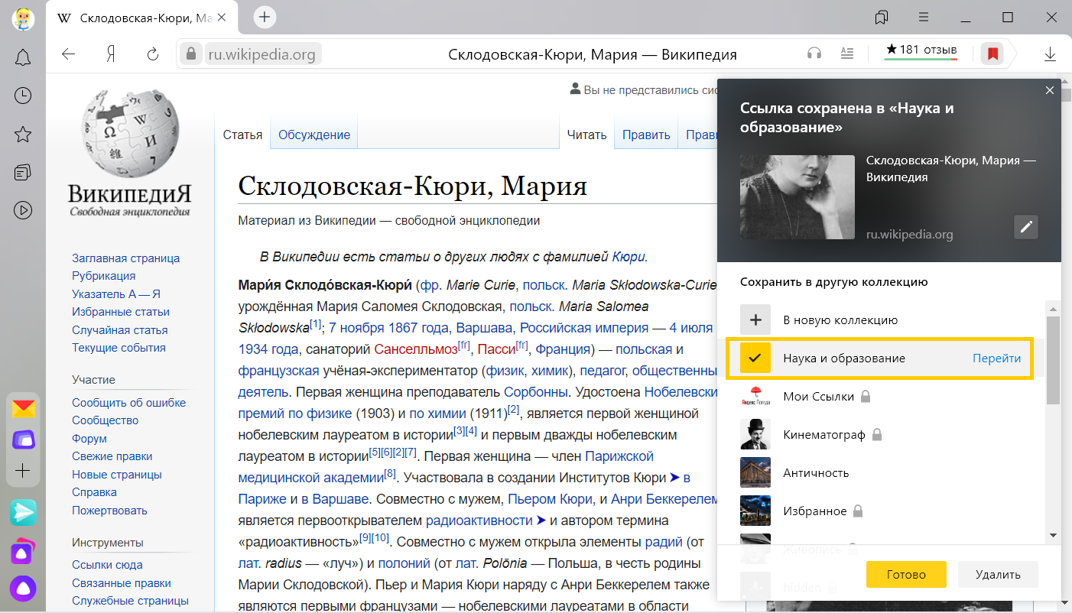Open Указатель А — Я link
The image size is (1072, 613).
pyautogui.click(x=116, y=294)
